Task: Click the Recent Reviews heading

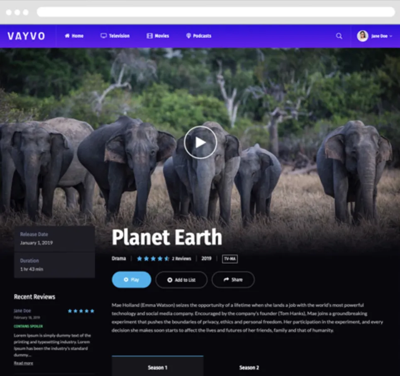Action: click(x=34, y=297)
